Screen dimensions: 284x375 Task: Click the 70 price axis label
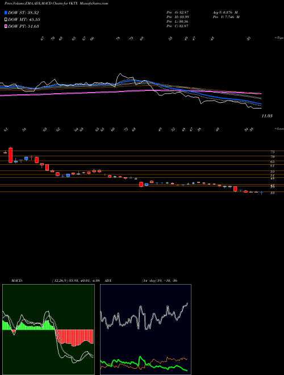(x=272, y=157)
